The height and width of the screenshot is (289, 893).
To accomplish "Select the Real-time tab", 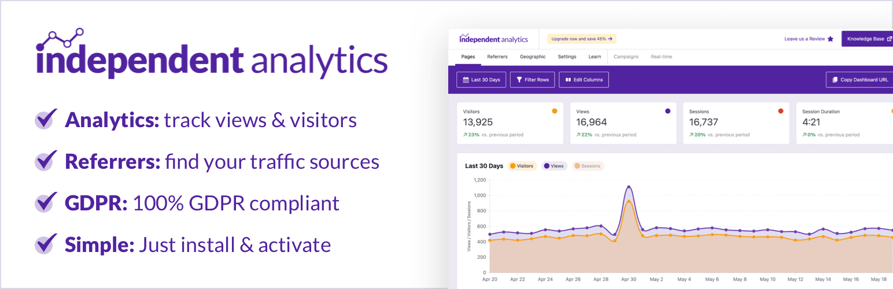I will 661,57.
